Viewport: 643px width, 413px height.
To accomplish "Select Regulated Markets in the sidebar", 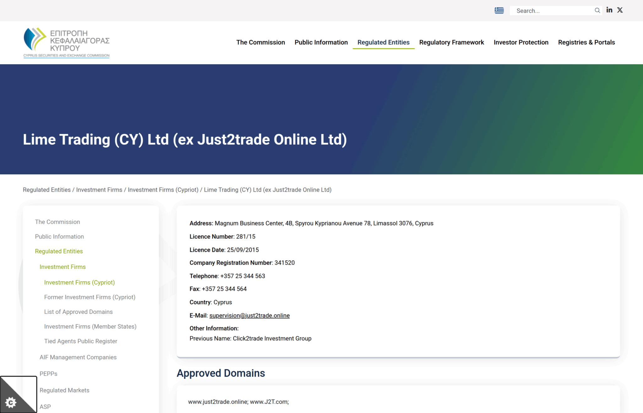I will click(64, 390).
